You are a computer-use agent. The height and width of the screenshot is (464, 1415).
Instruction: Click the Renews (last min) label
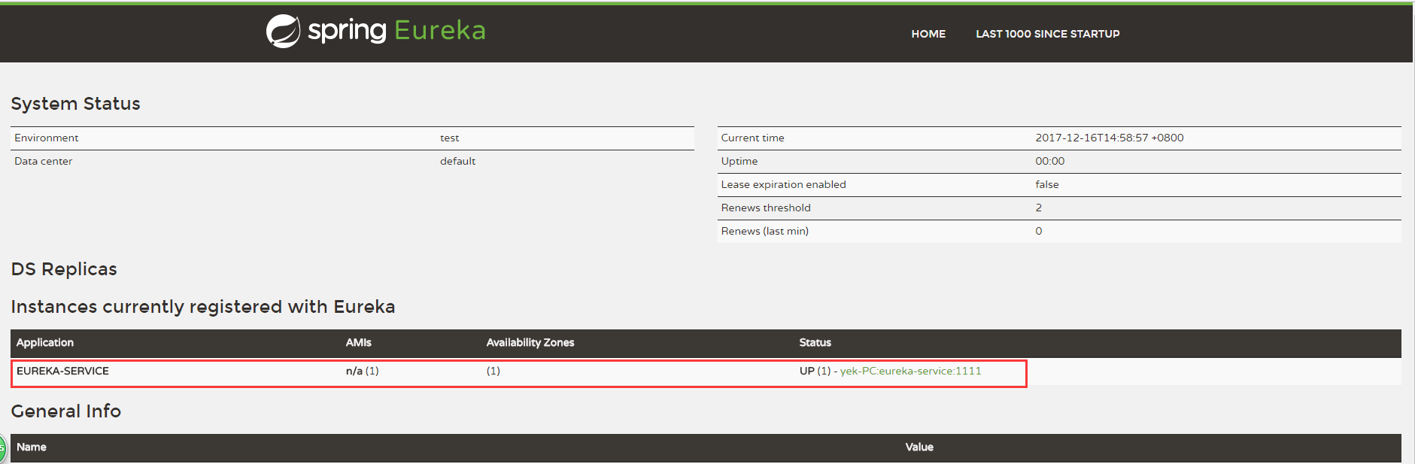[765, 231]
